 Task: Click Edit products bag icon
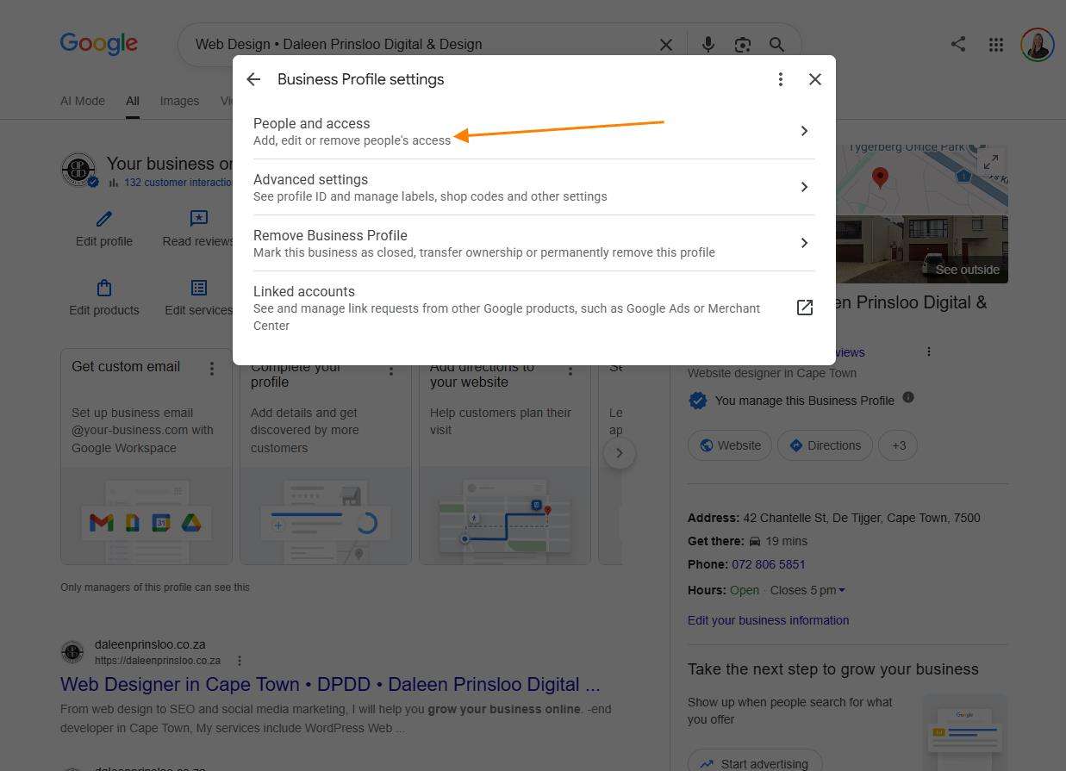pyautogui.click(x=104, y=288)
